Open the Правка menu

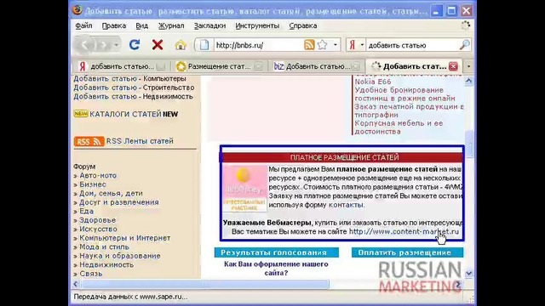point(114,25)
